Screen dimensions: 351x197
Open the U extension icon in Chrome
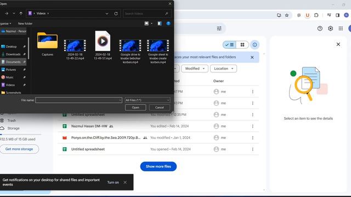pos(307,15)
